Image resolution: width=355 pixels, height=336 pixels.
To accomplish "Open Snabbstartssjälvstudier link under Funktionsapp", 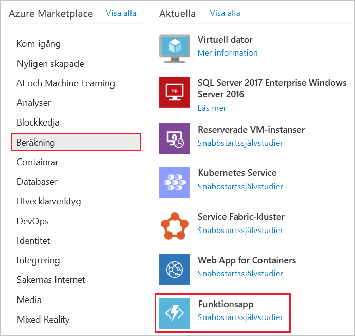I will point(240,317).
